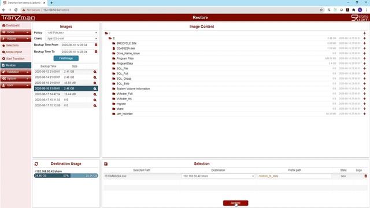The image size is (370, 208).
Task: Open the Policy dropdown
Action: coord(72,32)
